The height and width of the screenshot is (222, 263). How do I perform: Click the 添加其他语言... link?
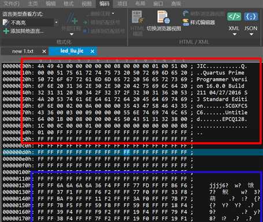pyautogui.click(x=27, y=31)
